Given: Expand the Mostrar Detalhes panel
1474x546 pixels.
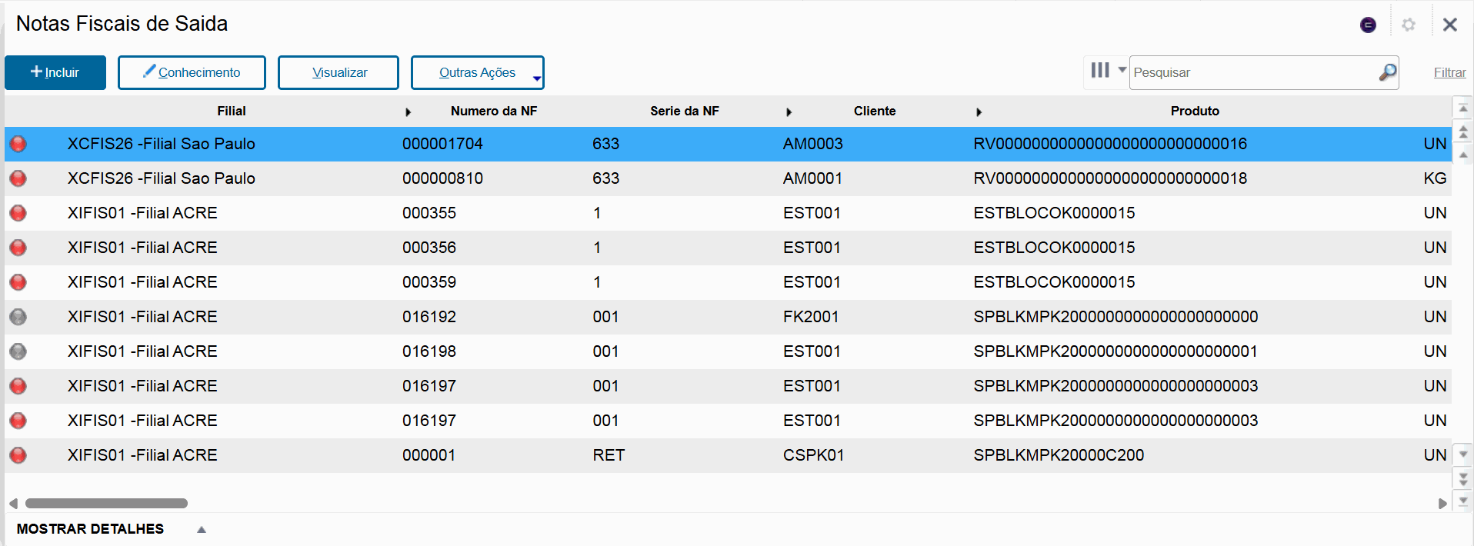Looking at the screenshot, I should pyautogui.click(x=202, y=529).
